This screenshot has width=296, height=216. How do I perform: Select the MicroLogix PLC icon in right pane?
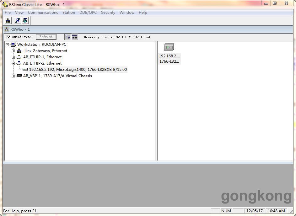pos(169,47)
